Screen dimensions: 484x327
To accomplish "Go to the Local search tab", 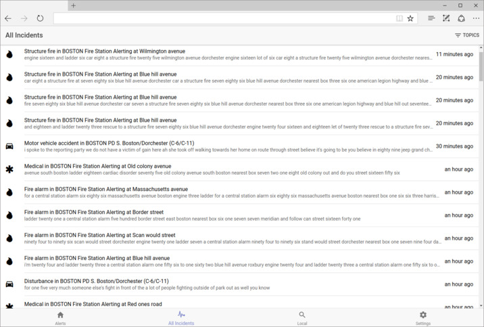I will coord(302,318).
